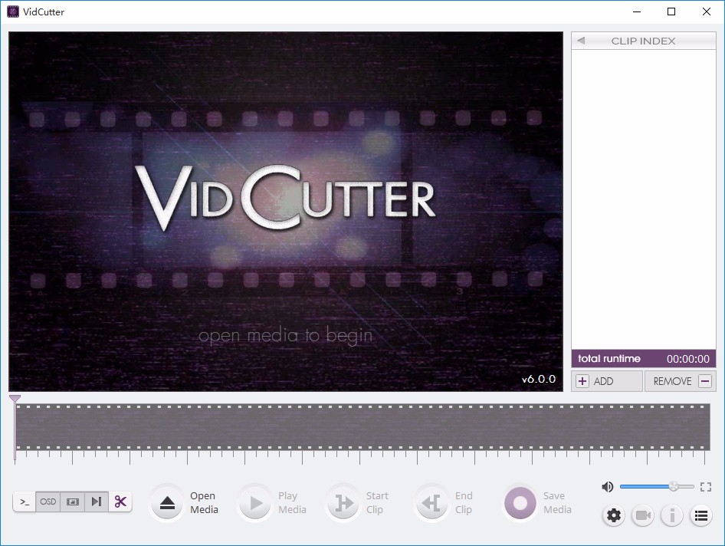Click the media stream camera icon
This screenshot has width=725, height=546.
(x=642, y=516)
